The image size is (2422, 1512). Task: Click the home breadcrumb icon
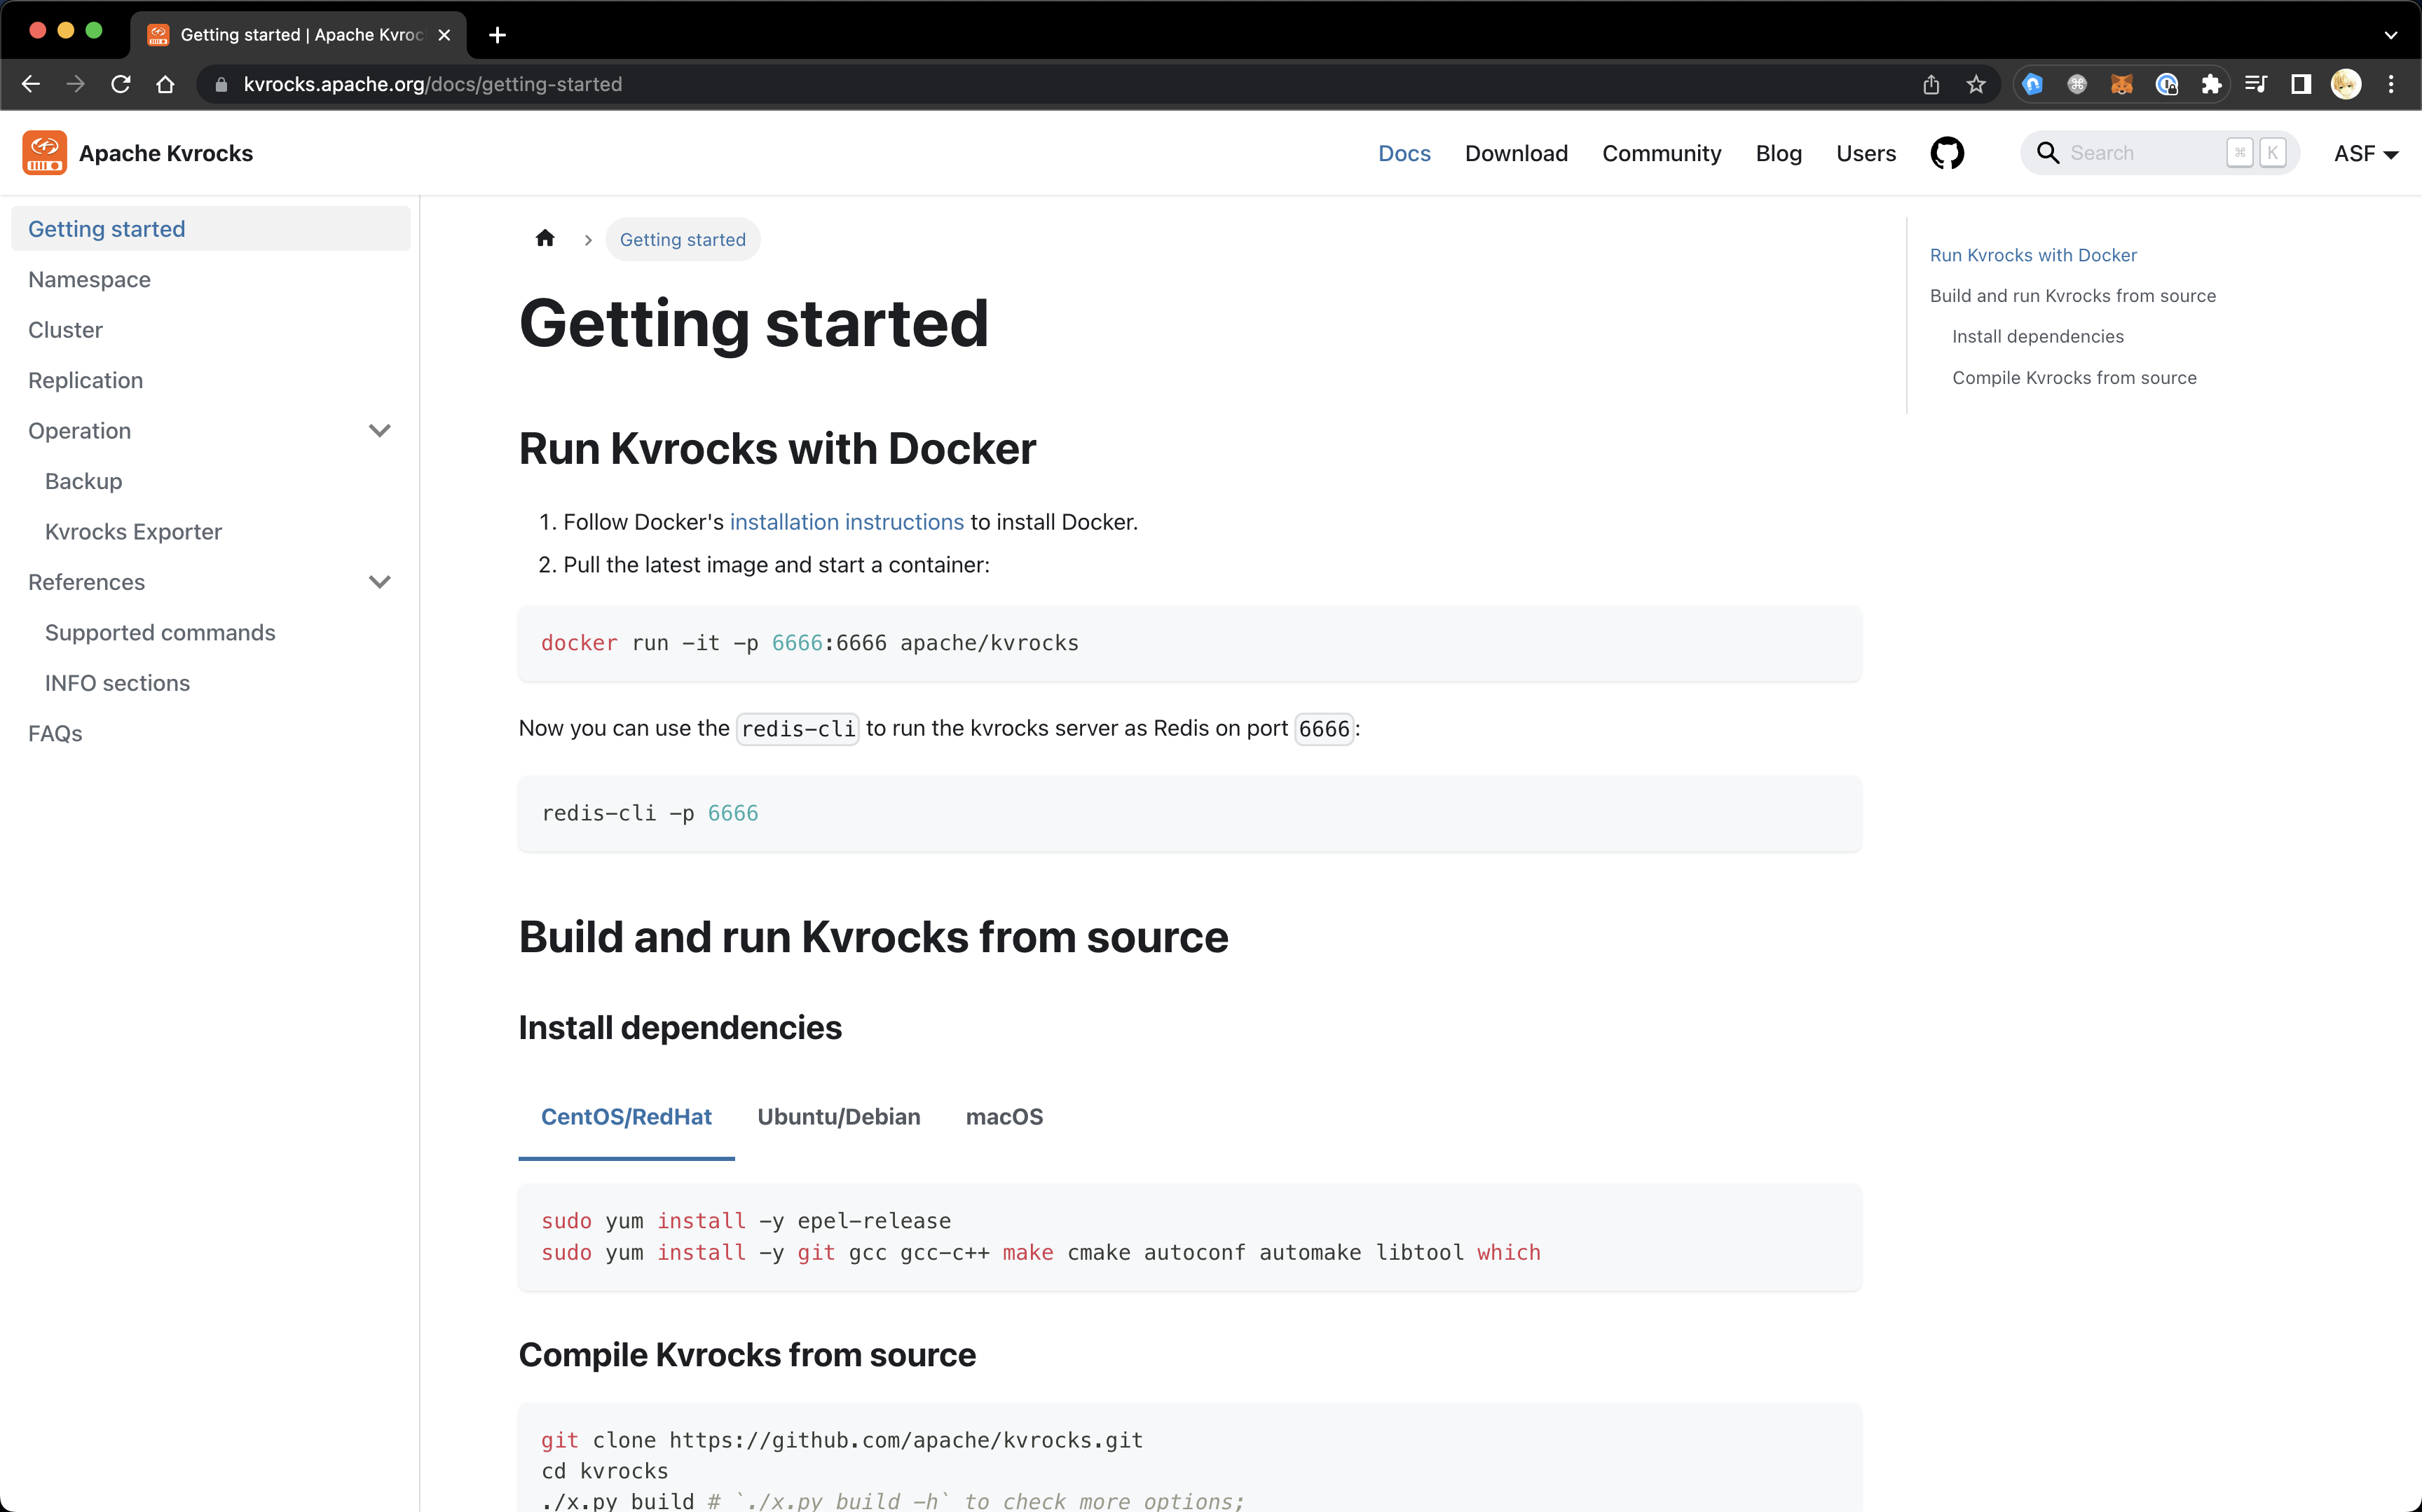(545, 239)
